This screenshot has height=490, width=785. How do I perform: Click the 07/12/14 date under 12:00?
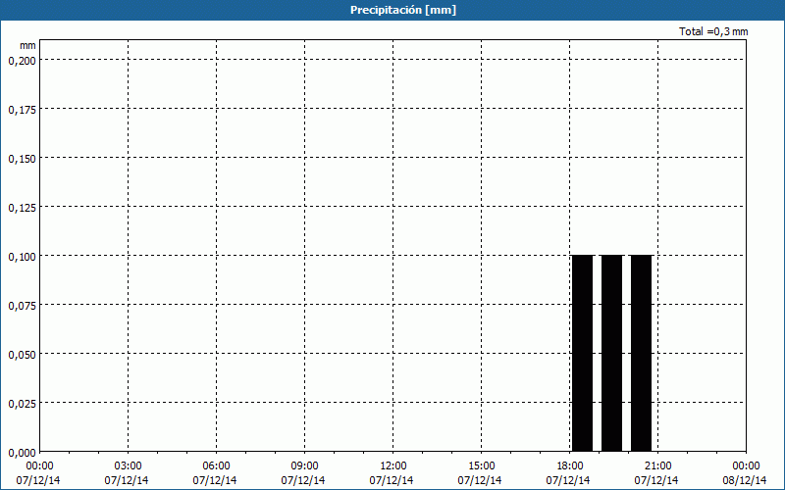[x=392, y=480]
